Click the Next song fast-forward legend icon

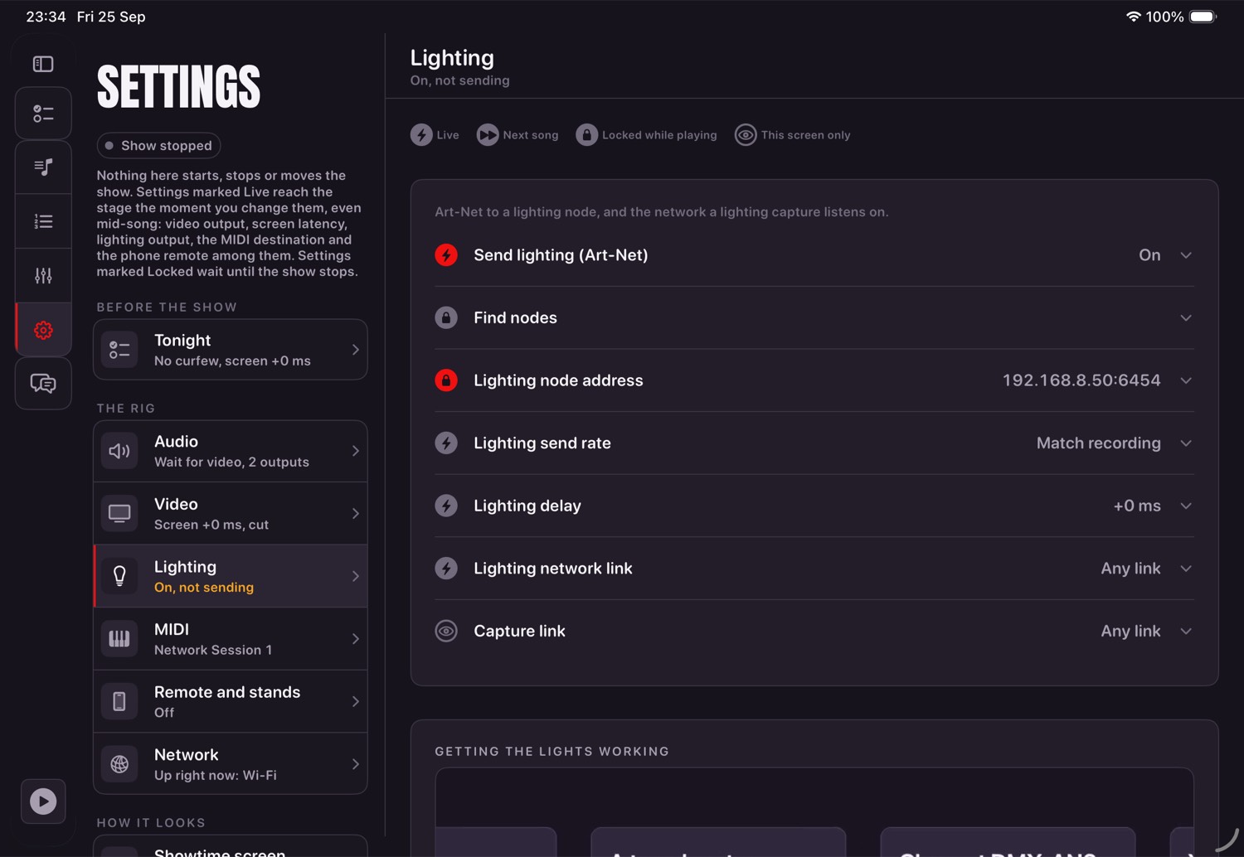click(488, 135)
